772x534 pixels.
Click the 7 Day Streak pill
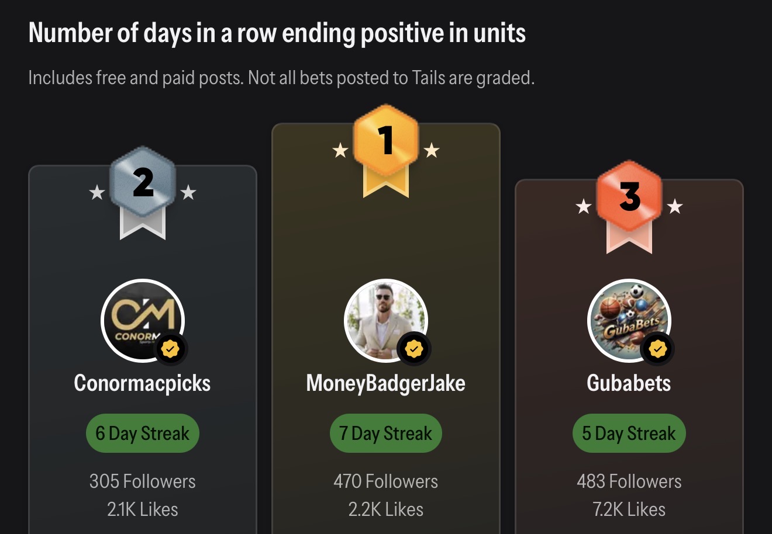(x=386, y=434)
